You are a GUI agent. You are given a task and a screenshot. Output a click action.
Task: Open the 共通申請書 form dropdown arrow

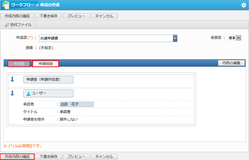coord(175,38)
